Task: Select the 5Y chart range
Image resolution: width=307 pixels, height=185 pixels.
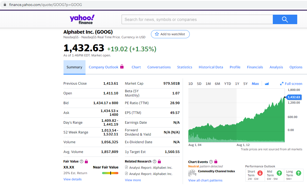Action: click(x=245, y=84)
